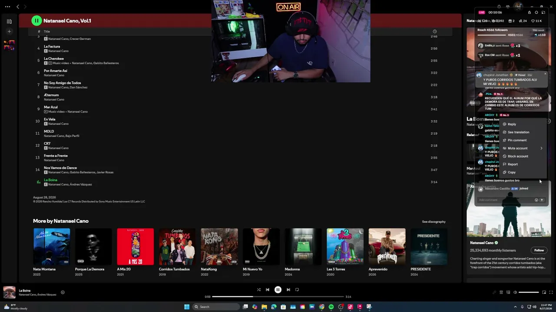Open the Nata Montana album cover
Viewport: 556px width, 312px height.
pos(52,247)
